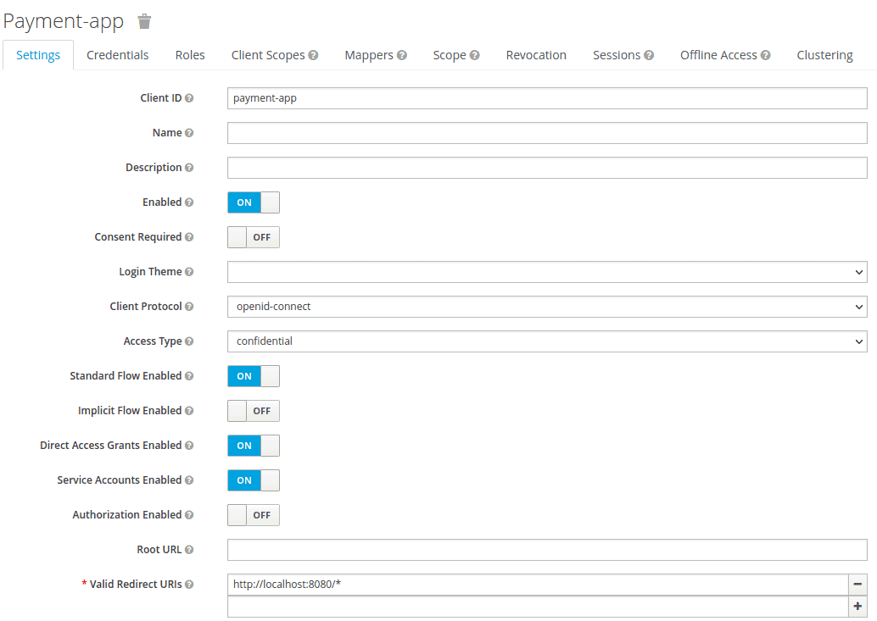Open the Access Type dropdown
The width and height of the screenshot is (877, 621).
click(547, 341)
